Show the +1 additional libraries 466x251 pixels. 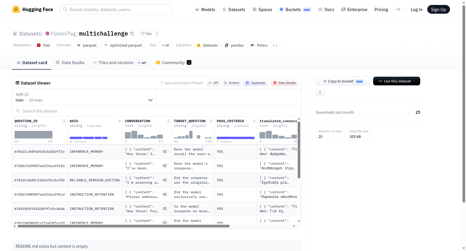click(x=275, y=45)
